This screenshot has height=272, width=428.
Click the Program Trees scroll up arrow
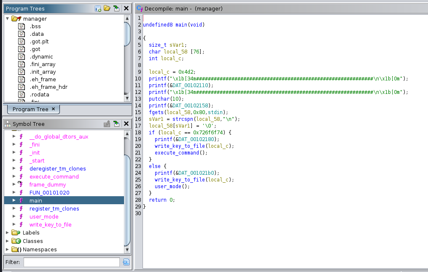coord(127,18)
